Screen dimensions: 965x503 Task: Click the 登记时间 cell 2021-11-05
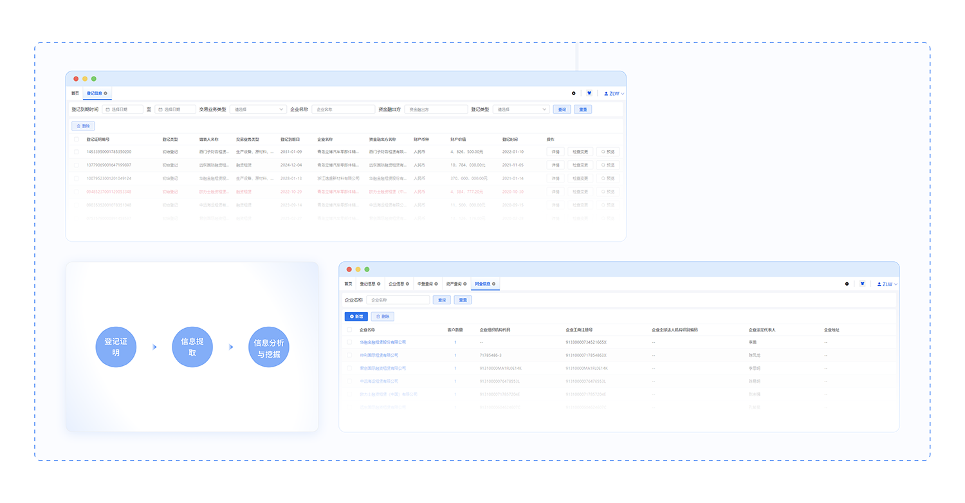[x=513, y=165]
